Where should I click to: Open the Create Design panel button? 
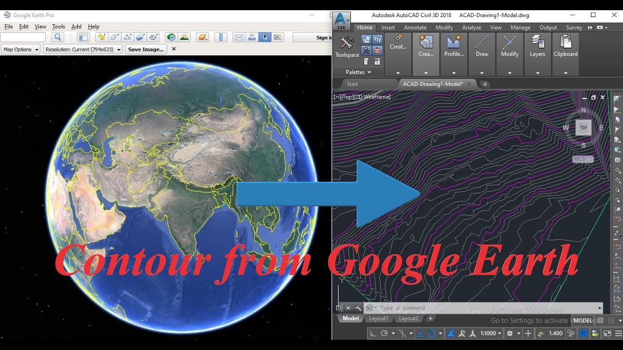[x=426, y=47]
